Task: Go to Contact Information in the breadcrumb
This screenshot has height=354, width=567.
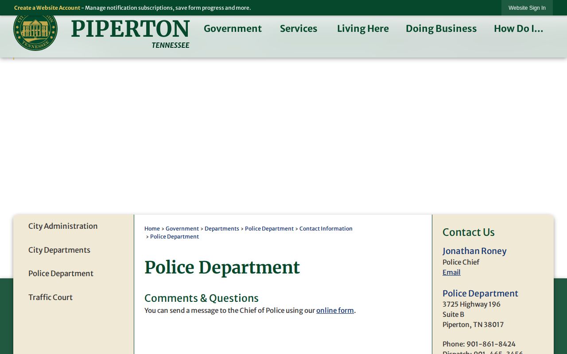Action: [326, 229]
